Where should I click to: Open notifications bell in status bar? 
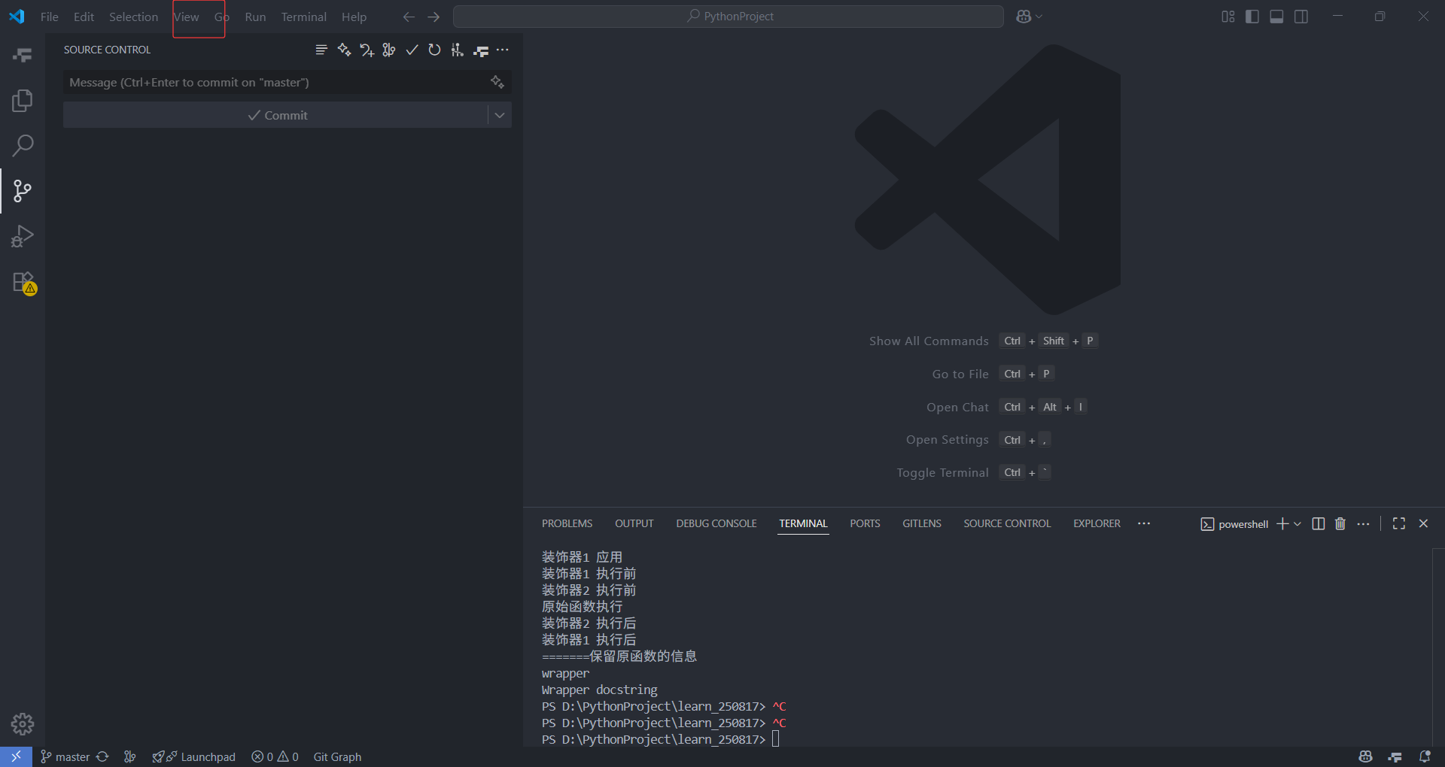pos(1425,756)
